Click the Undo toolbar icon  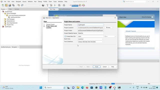[18, 5]
